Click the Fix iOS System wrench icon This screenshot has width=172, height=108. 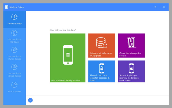point(15,85)
